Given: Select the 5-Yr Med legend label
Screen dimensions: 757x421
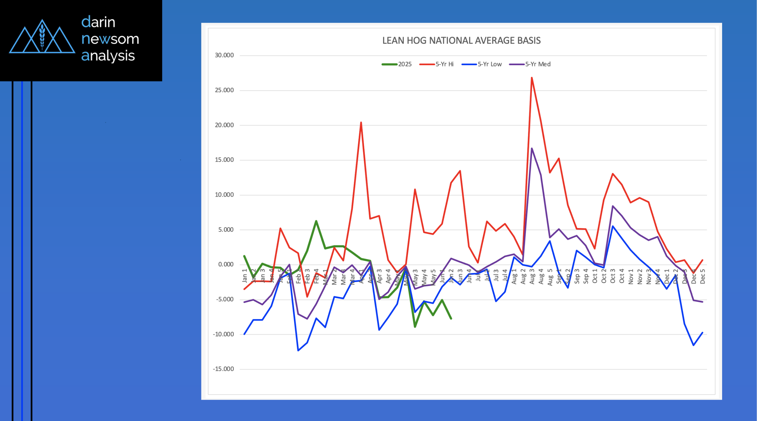Looking at the screenshot, I should (x=538, y=64).
